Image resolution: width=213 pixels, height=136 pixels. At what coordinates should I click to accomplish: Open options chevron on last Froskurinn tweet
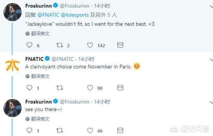click(211, 101)
